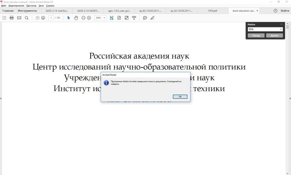Click the email envelope icon

(19, 18)
